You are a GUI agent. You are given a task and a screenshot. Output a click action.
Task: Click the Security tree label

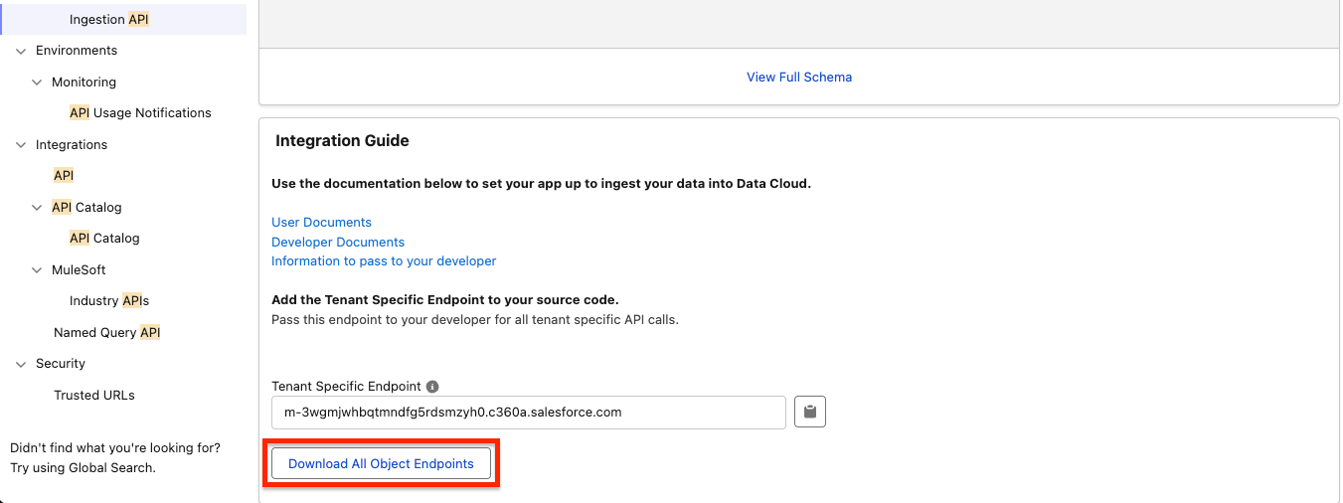point(61,364)
